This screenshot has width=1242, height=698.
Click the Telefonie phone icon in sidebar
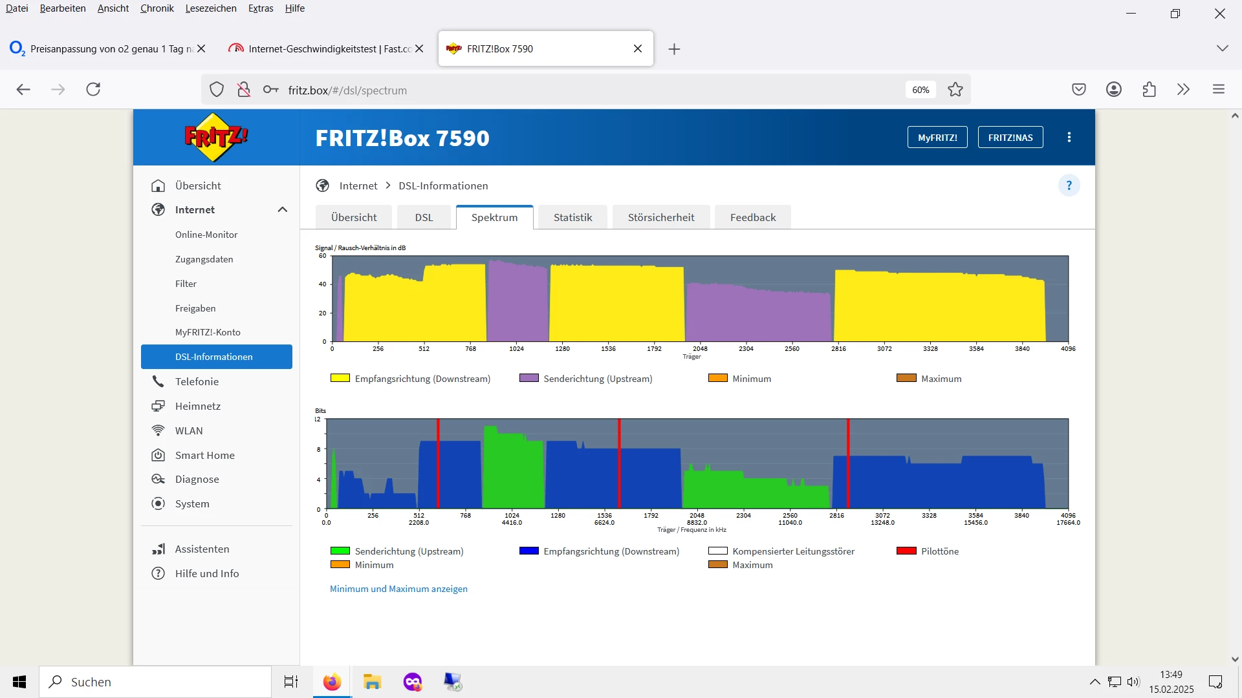[x=158, y=381]
